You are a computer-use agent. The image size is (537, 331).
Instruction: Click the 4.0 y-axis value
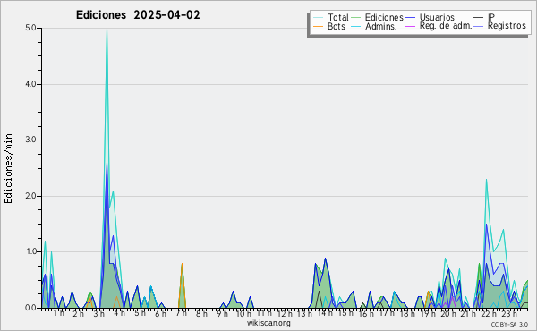(x=30, y=84)
